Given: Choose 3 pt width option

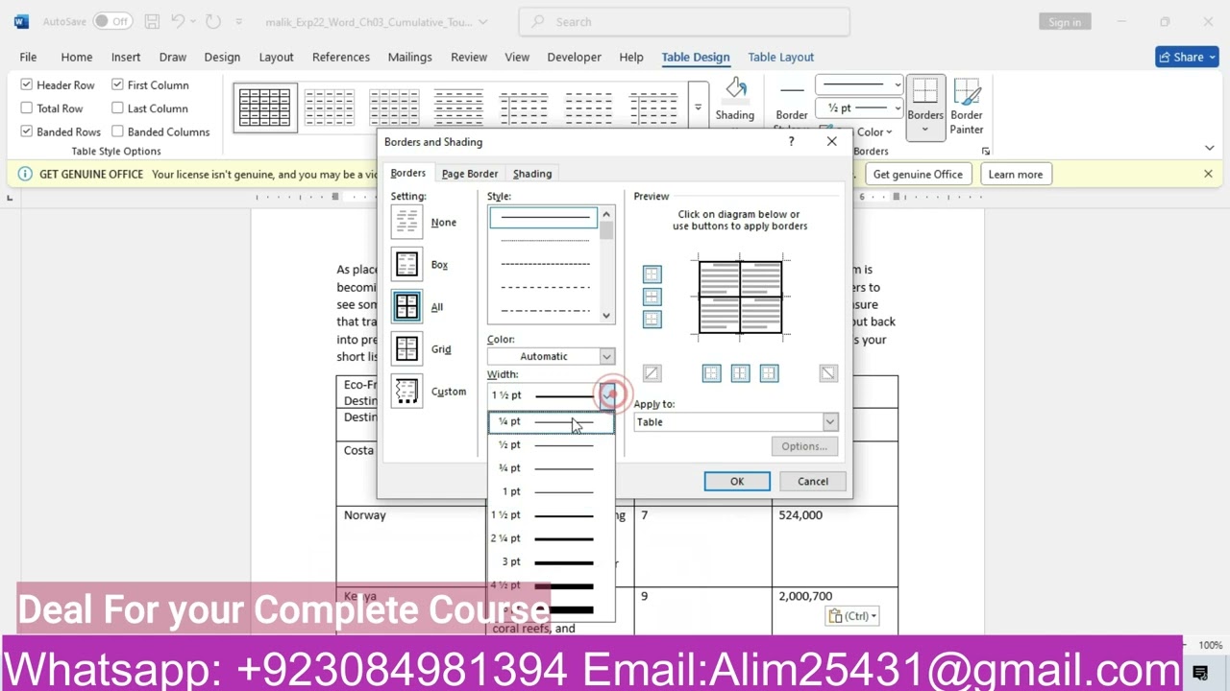Looking at the screenshot, I should pos(551,561).
